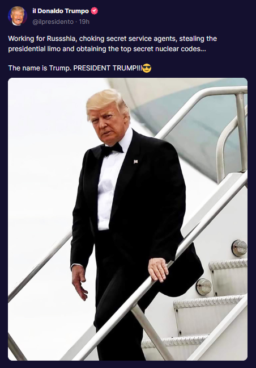The height and width of the screenshot is (368, 256).
Task: Open the poster's round profile avatar
Action: pyautogui.click(x=18, y=16)
